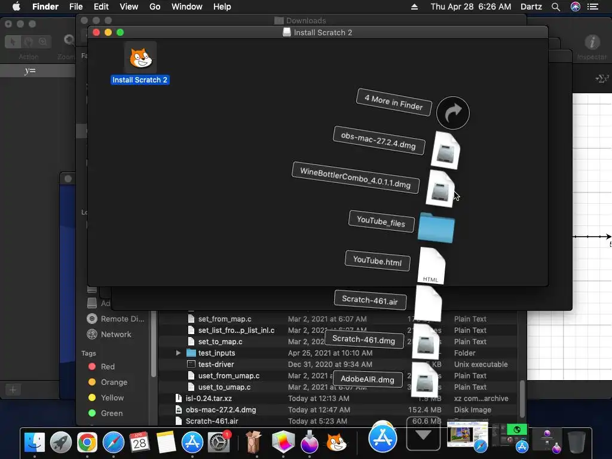612x459 pixels.
Task: Open YouTube.html file icon in stack
Action: 431,265
